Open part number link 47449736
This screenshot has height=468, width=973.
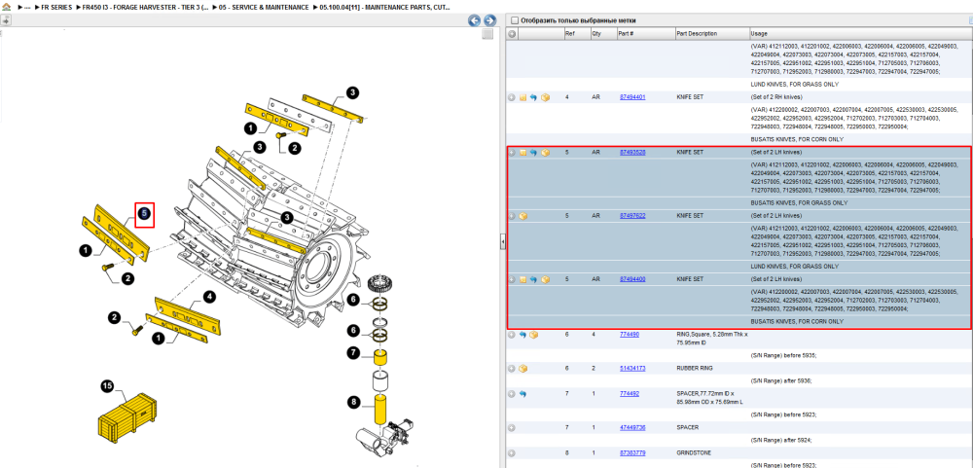(632, 428)
